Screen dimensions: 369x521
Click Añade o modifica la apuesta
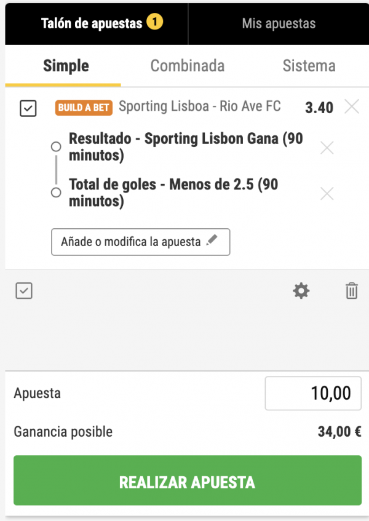pyautogui.click(x=140, y=242)
